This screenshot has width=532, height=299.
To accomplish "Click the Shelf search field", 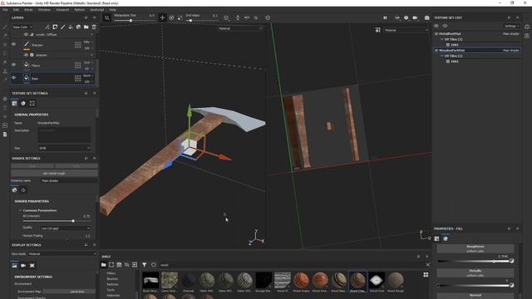I will pos(292,265).
